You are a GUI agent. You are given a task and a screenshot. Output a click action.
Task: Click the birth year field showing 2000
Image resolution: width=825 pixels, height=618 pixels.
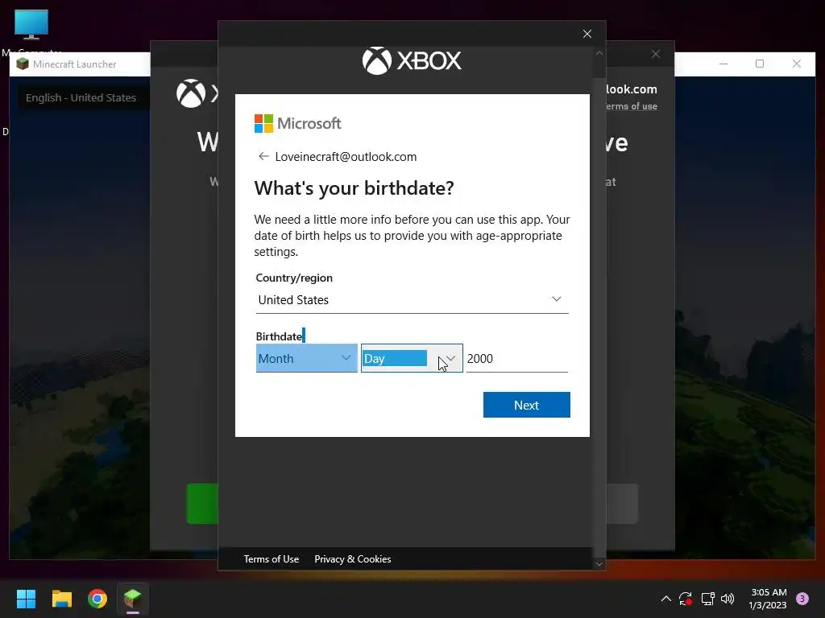coord(517,358)
